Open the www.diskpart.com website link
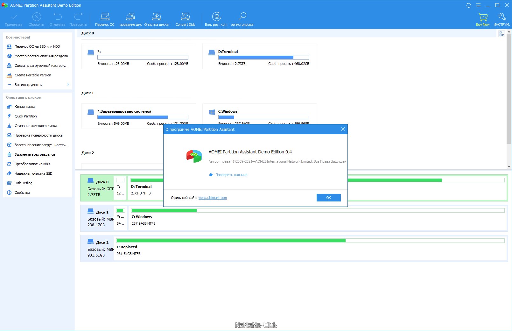This screenshot has width=512, height=331. pos(213,198)
